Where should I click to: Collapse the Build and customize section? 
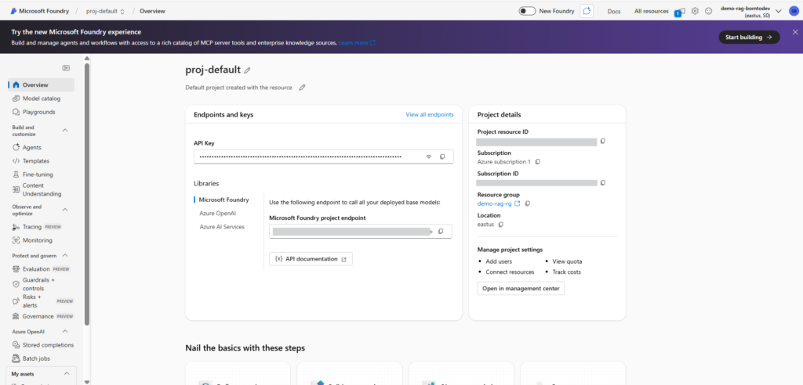click(x=65, y=130)
